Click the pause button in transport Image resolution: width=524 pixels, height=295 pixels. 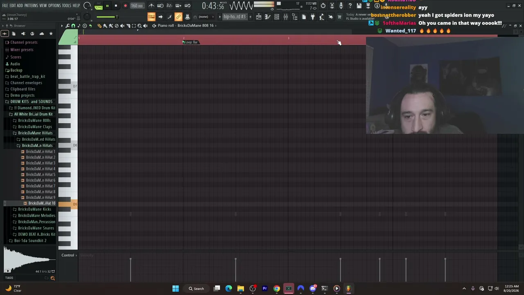(x=107, y=6)
